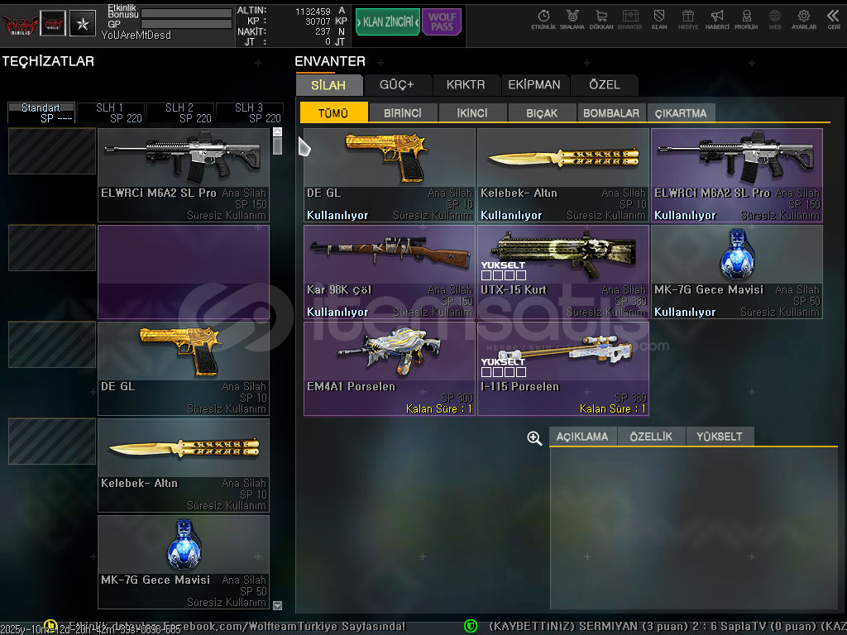Click the yellow icon in bottom status bar
Screen dimensions: 847x635
[50, 625]
